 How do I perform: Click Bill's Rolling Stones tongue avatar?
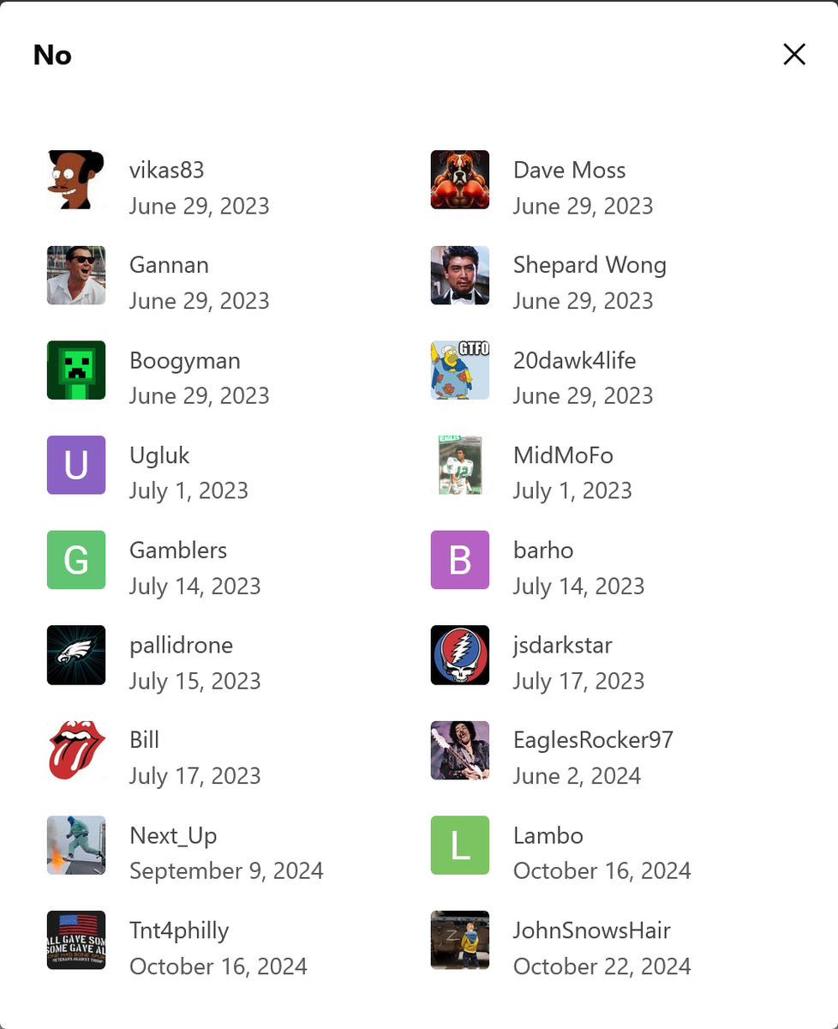point(76,750)
